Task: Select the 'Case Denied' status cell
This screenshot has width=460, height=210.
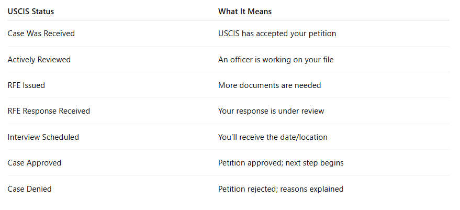Action: [29, 189]
